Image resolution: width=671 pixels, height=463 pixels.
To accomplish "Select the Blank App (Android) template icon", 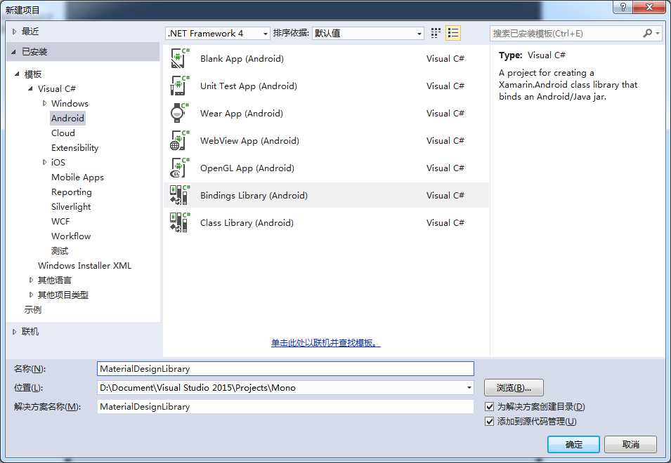I will tap(180, 58).
